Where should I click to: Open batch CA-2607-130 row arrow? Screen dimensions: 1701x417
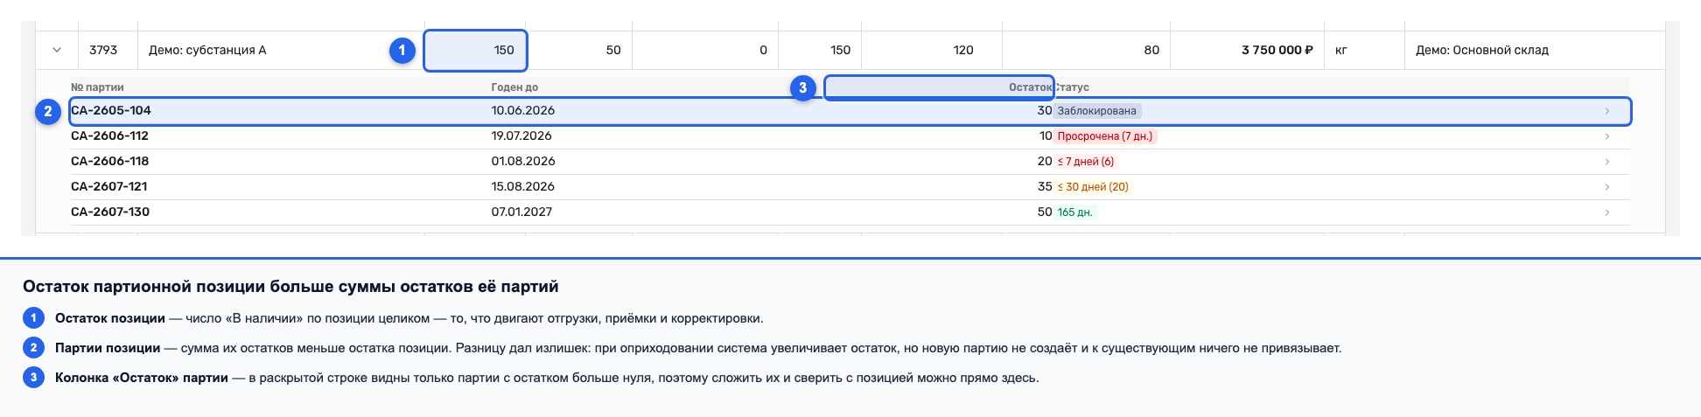tap(1606, 212)
